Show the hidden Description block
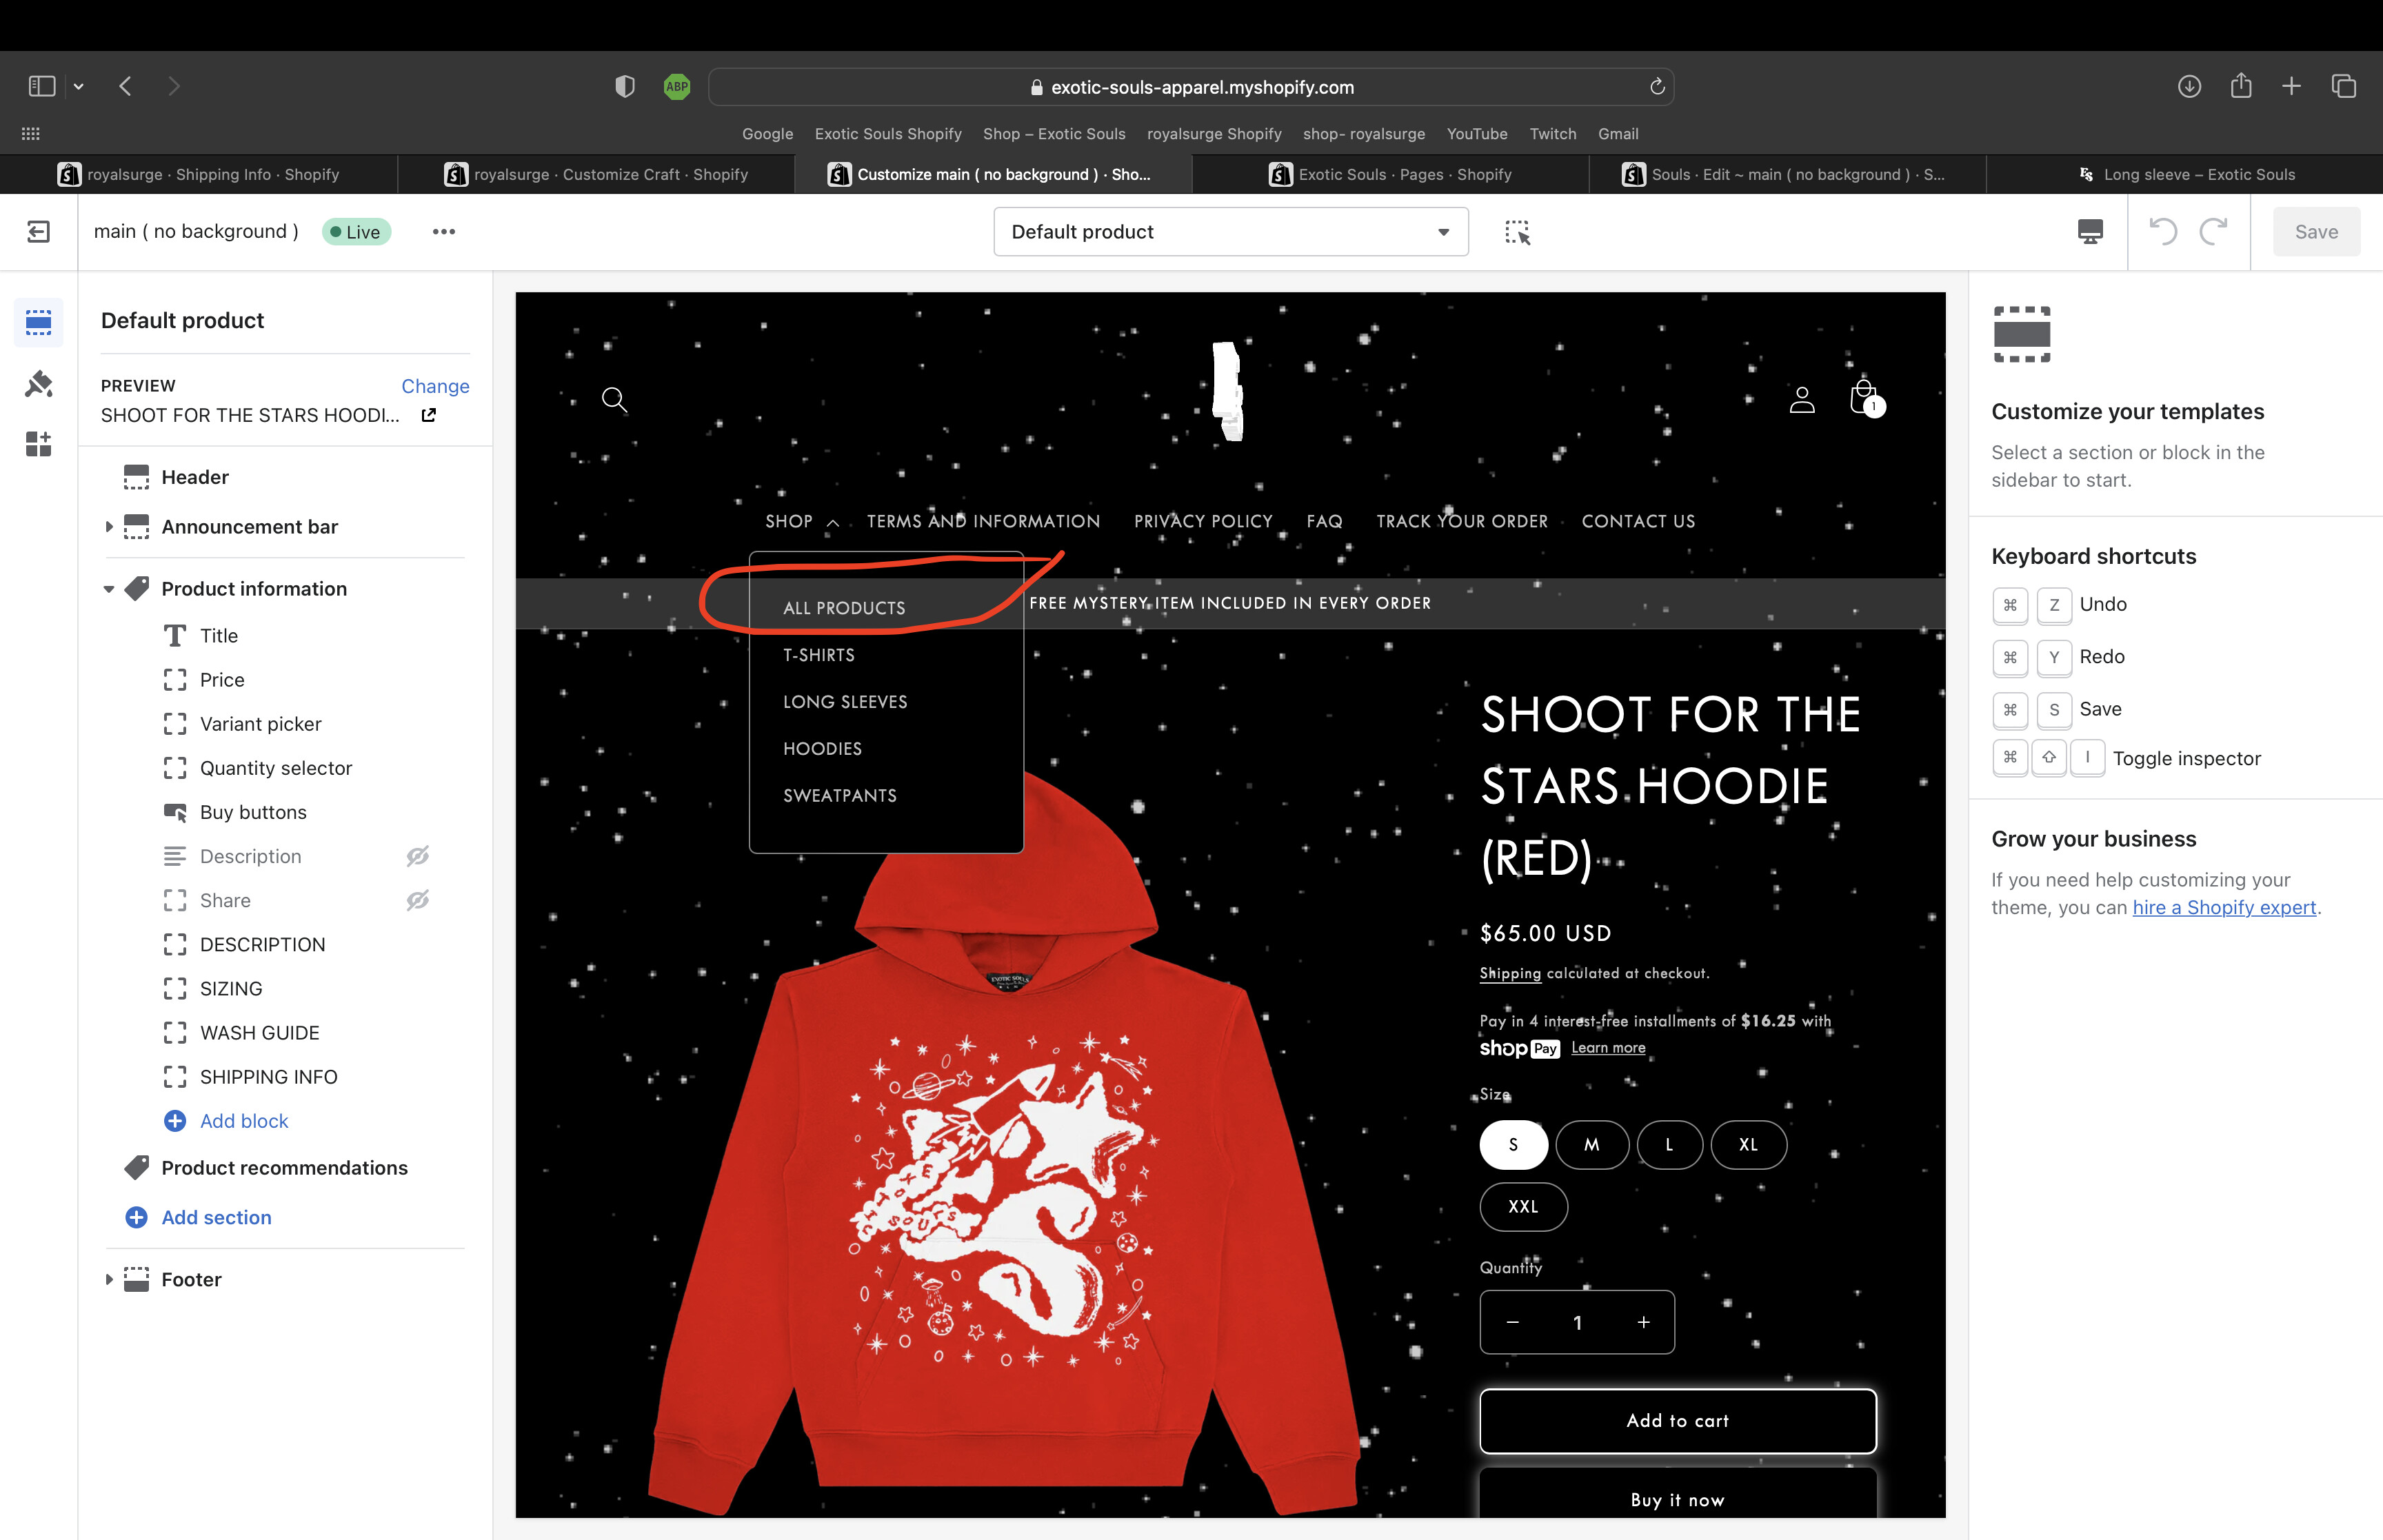Viewport: 2383px width, 1540px height. (x=418, y=856)
